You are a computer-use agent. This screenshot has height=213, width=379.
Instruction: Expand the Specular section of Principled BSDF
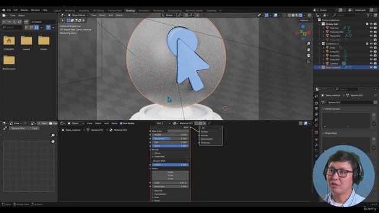(x=158, y=191)
